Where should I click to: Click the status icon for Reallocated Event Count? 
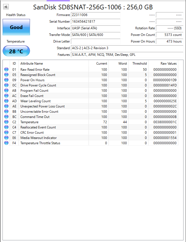point(6,127)
